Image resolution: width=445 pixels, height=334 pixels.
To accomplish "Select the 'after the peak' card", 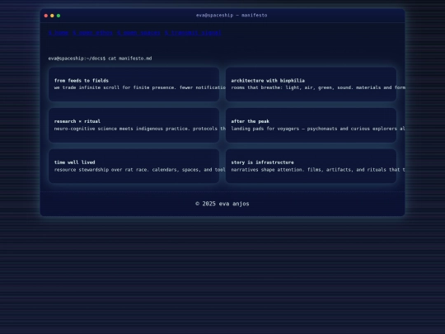I will 311,125.
